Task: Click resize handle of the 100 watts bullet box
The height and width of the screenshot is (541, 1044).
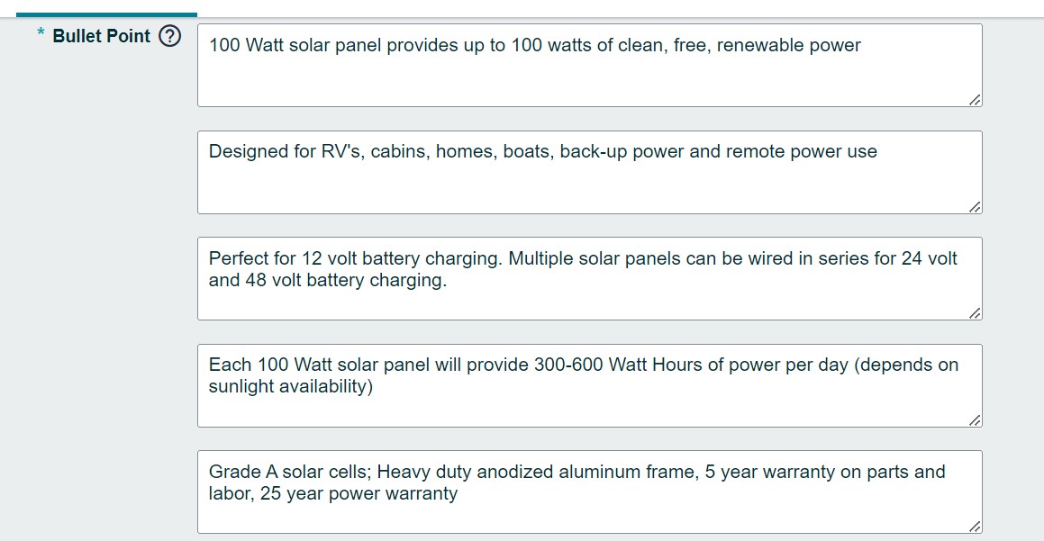Action: tap(975, 100)
